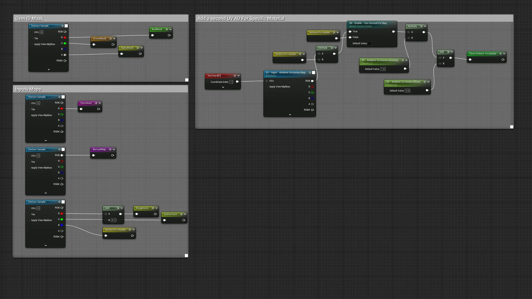532x299 pixels.
Task: Click the RGB output pin of the Ambient Occlusion Map input node
Action: click(x=312, y=81)
